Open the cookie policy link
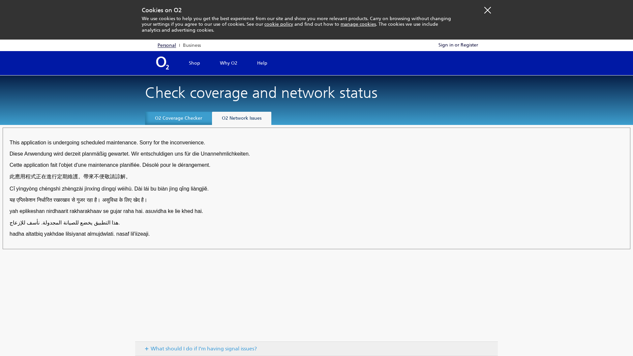The image size is (633, 356). click(x=279, y=24)
